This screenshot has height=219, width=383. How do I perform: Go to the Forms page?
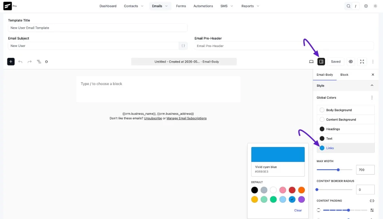[181, 6]
